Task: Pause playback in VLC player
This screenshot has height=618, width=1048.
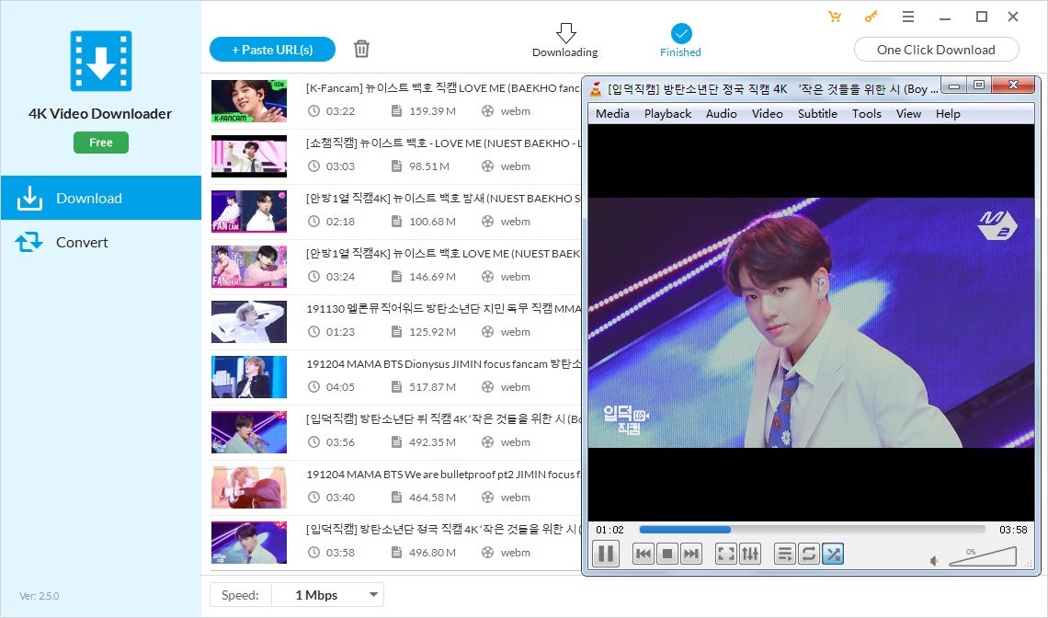Action: 606,554
